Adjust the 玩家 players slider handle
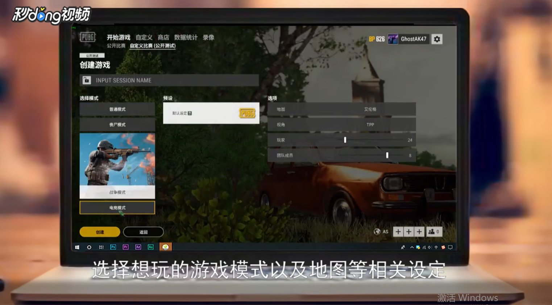 pyautogui.click(x=345, y=140)
